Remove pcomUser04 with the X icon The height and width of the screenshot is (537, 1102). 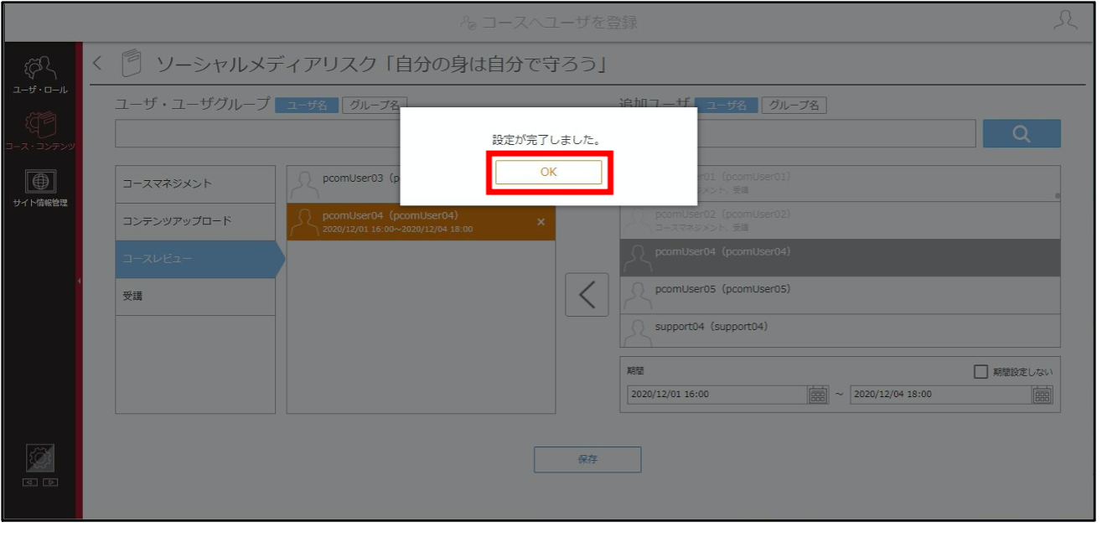tap(541, 222)
